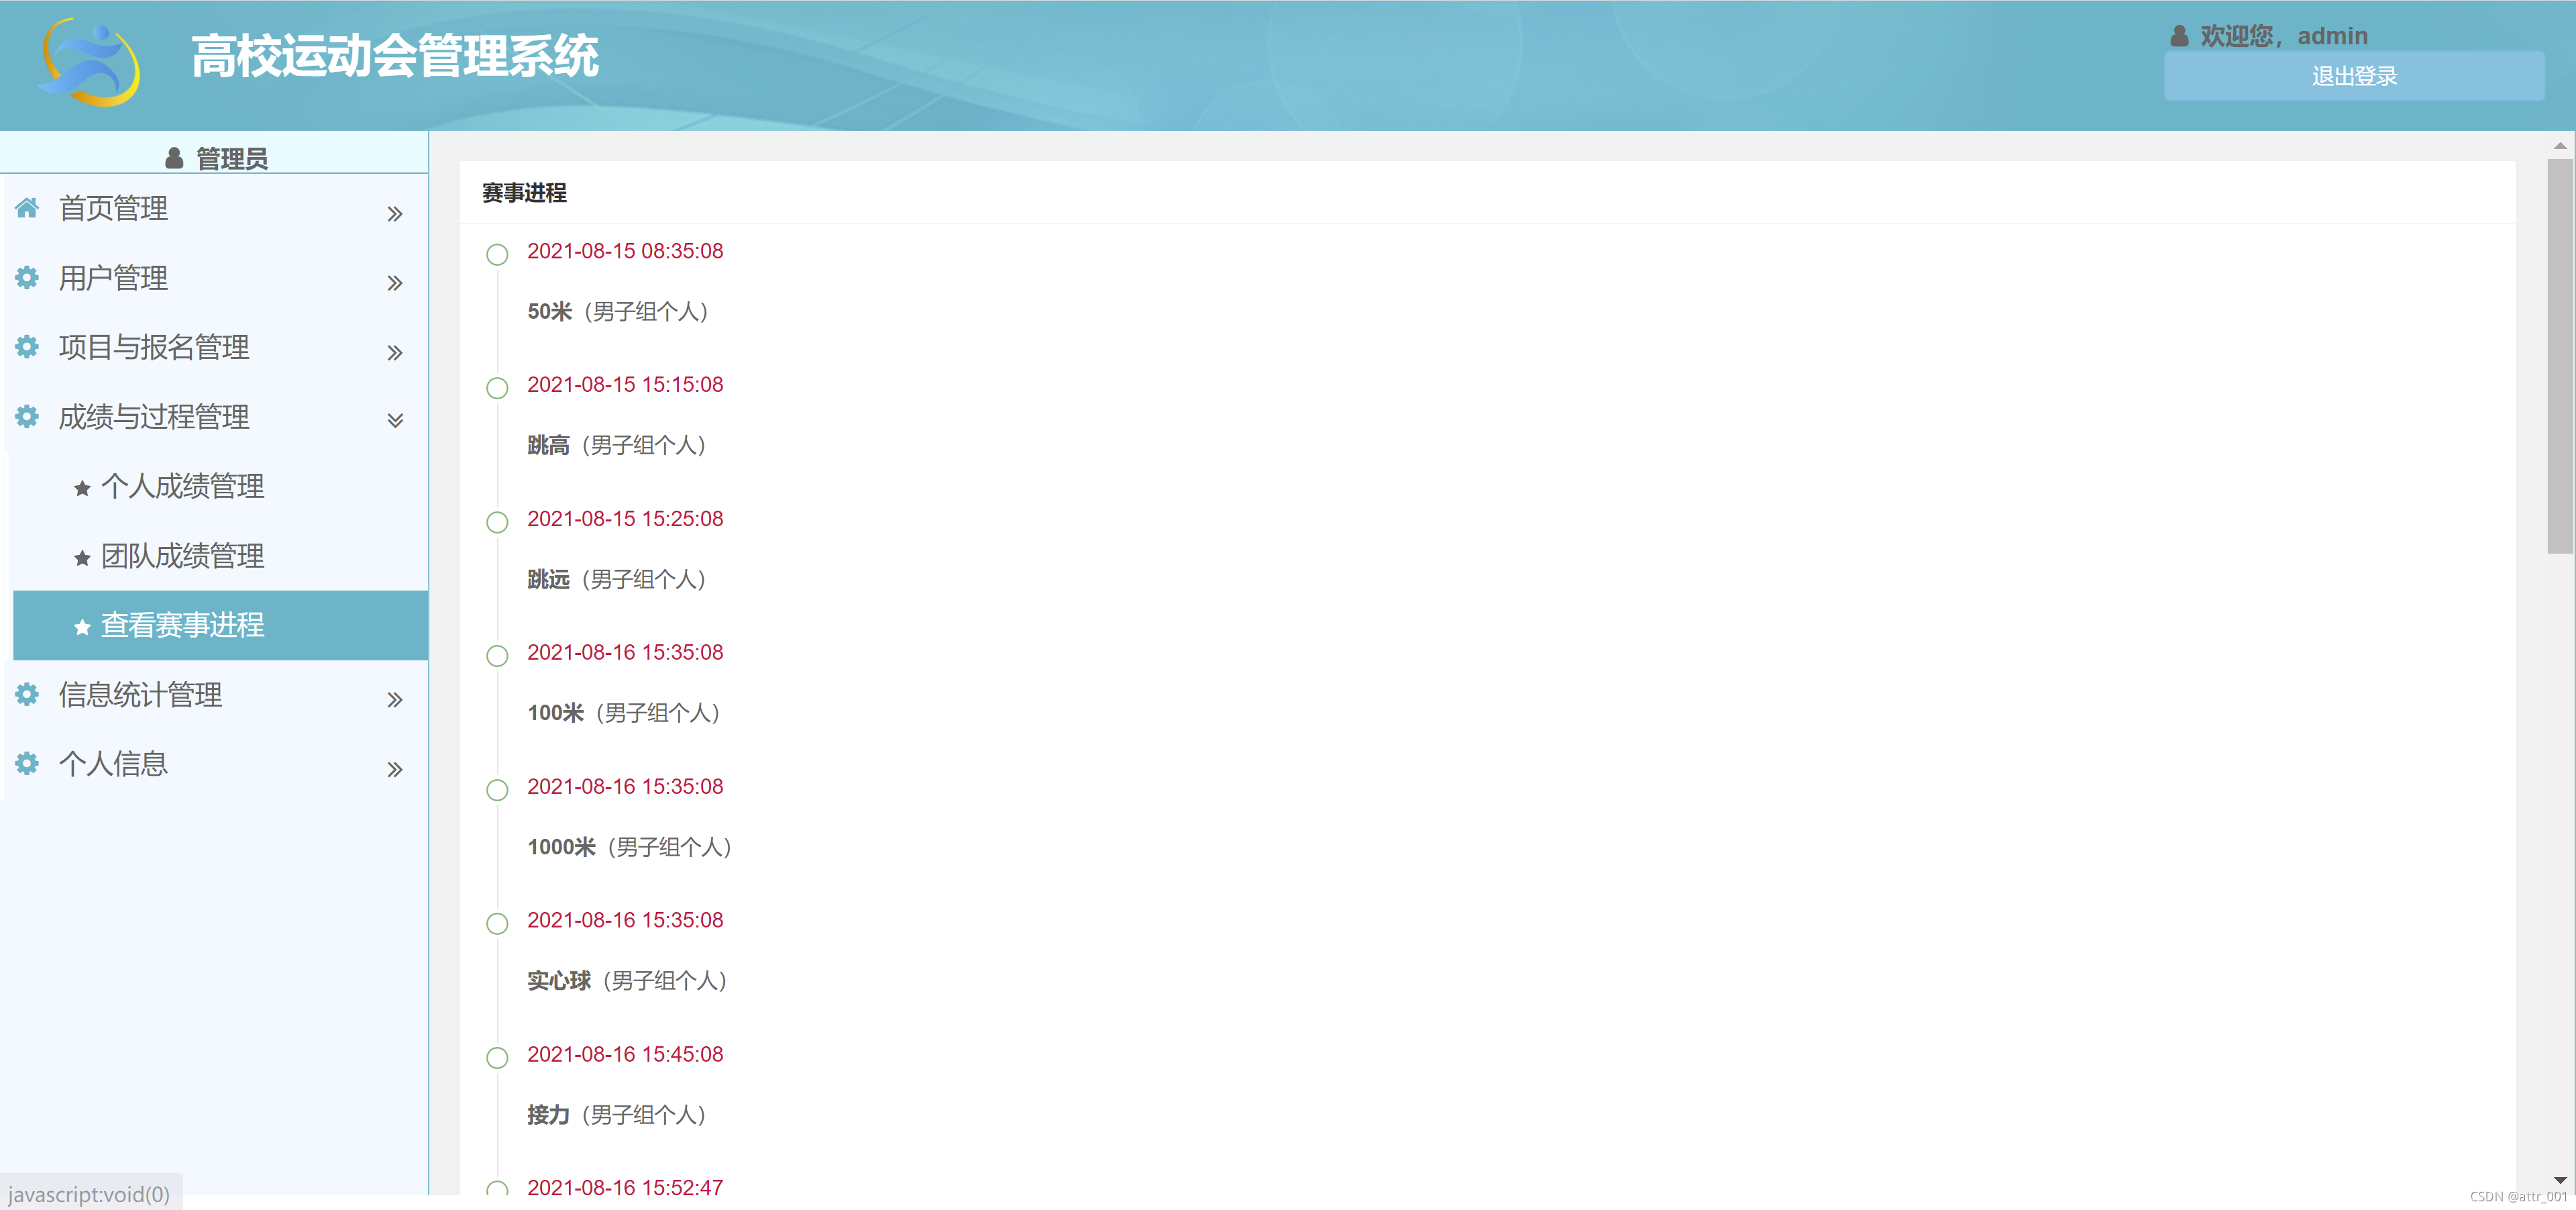Image resolution: width=2576 pixels, height=1210 pixels.
Task: Click the 退出登录 logout button
Action: pyautogui.click(x=2354, y=76)
